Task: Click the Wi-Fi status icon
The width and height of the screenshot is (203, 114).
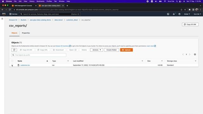Action: 165,1
